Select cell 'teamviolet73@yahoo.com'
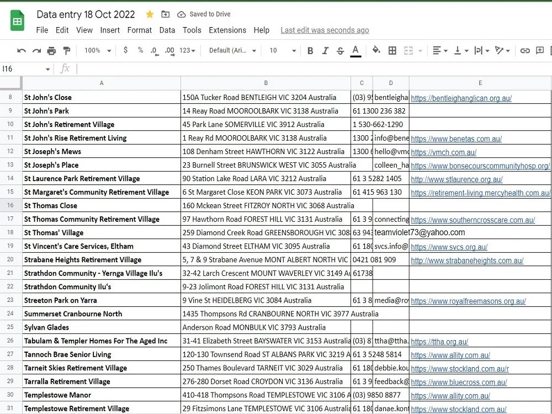Image resolution: width=552 pixels, height=414 pixels. click(x=391, y=232)
